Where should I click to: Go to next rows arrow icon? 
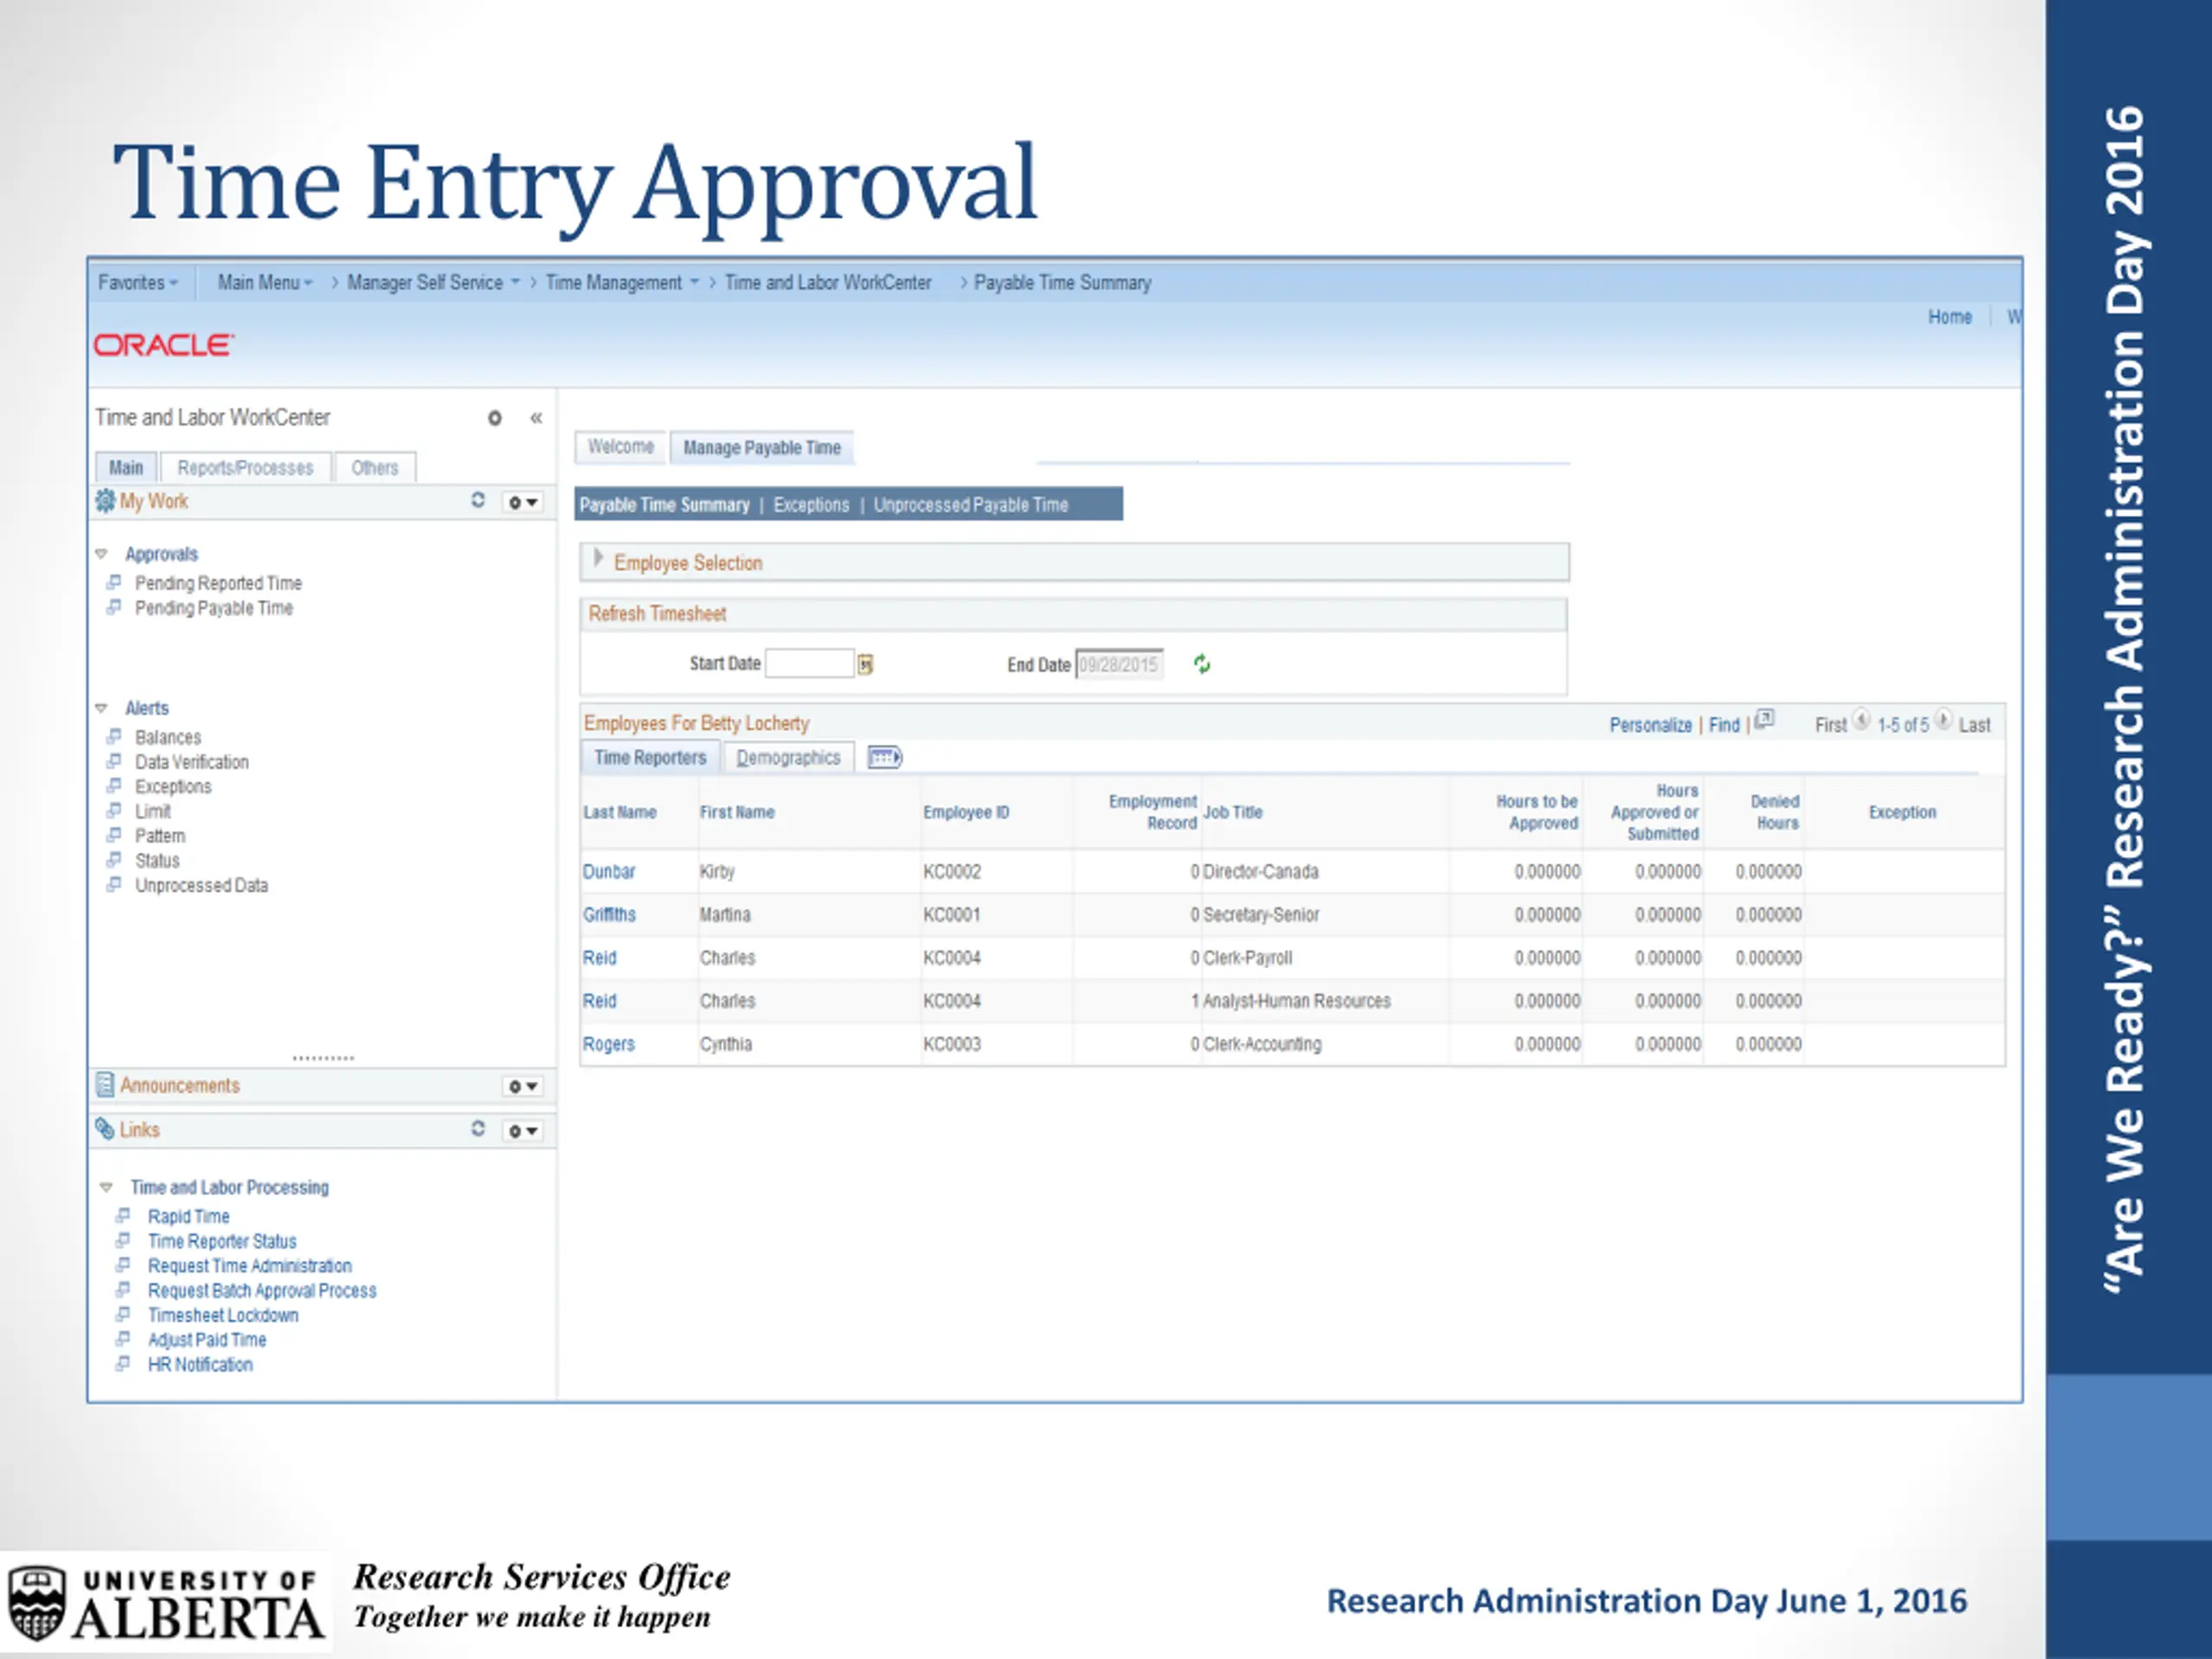[1943, 720]
